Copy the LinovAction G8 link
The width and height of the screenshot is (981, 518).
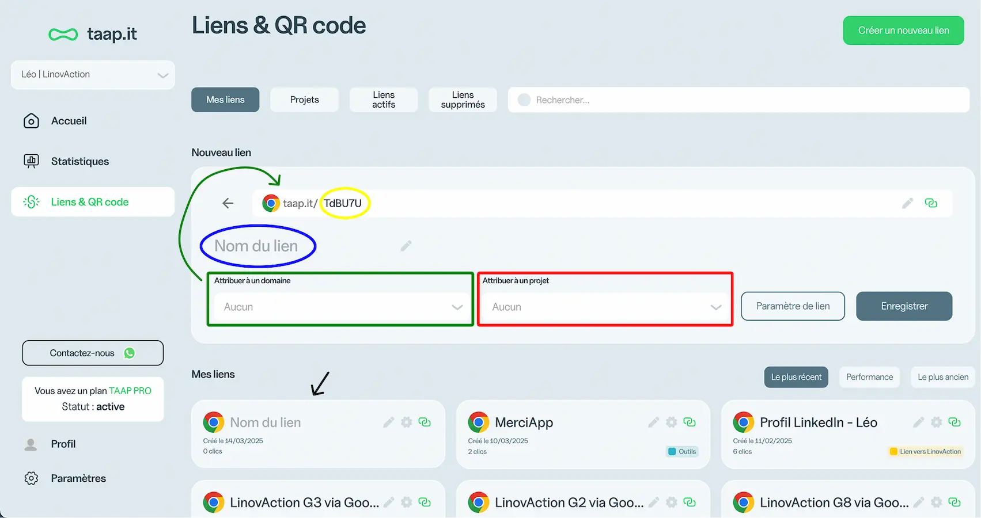[x=955, y=502]
